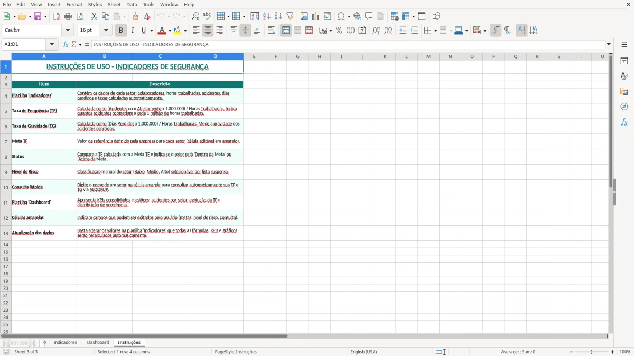
Task: Open Background Color dropdown arrow
Action: (185, 31)
